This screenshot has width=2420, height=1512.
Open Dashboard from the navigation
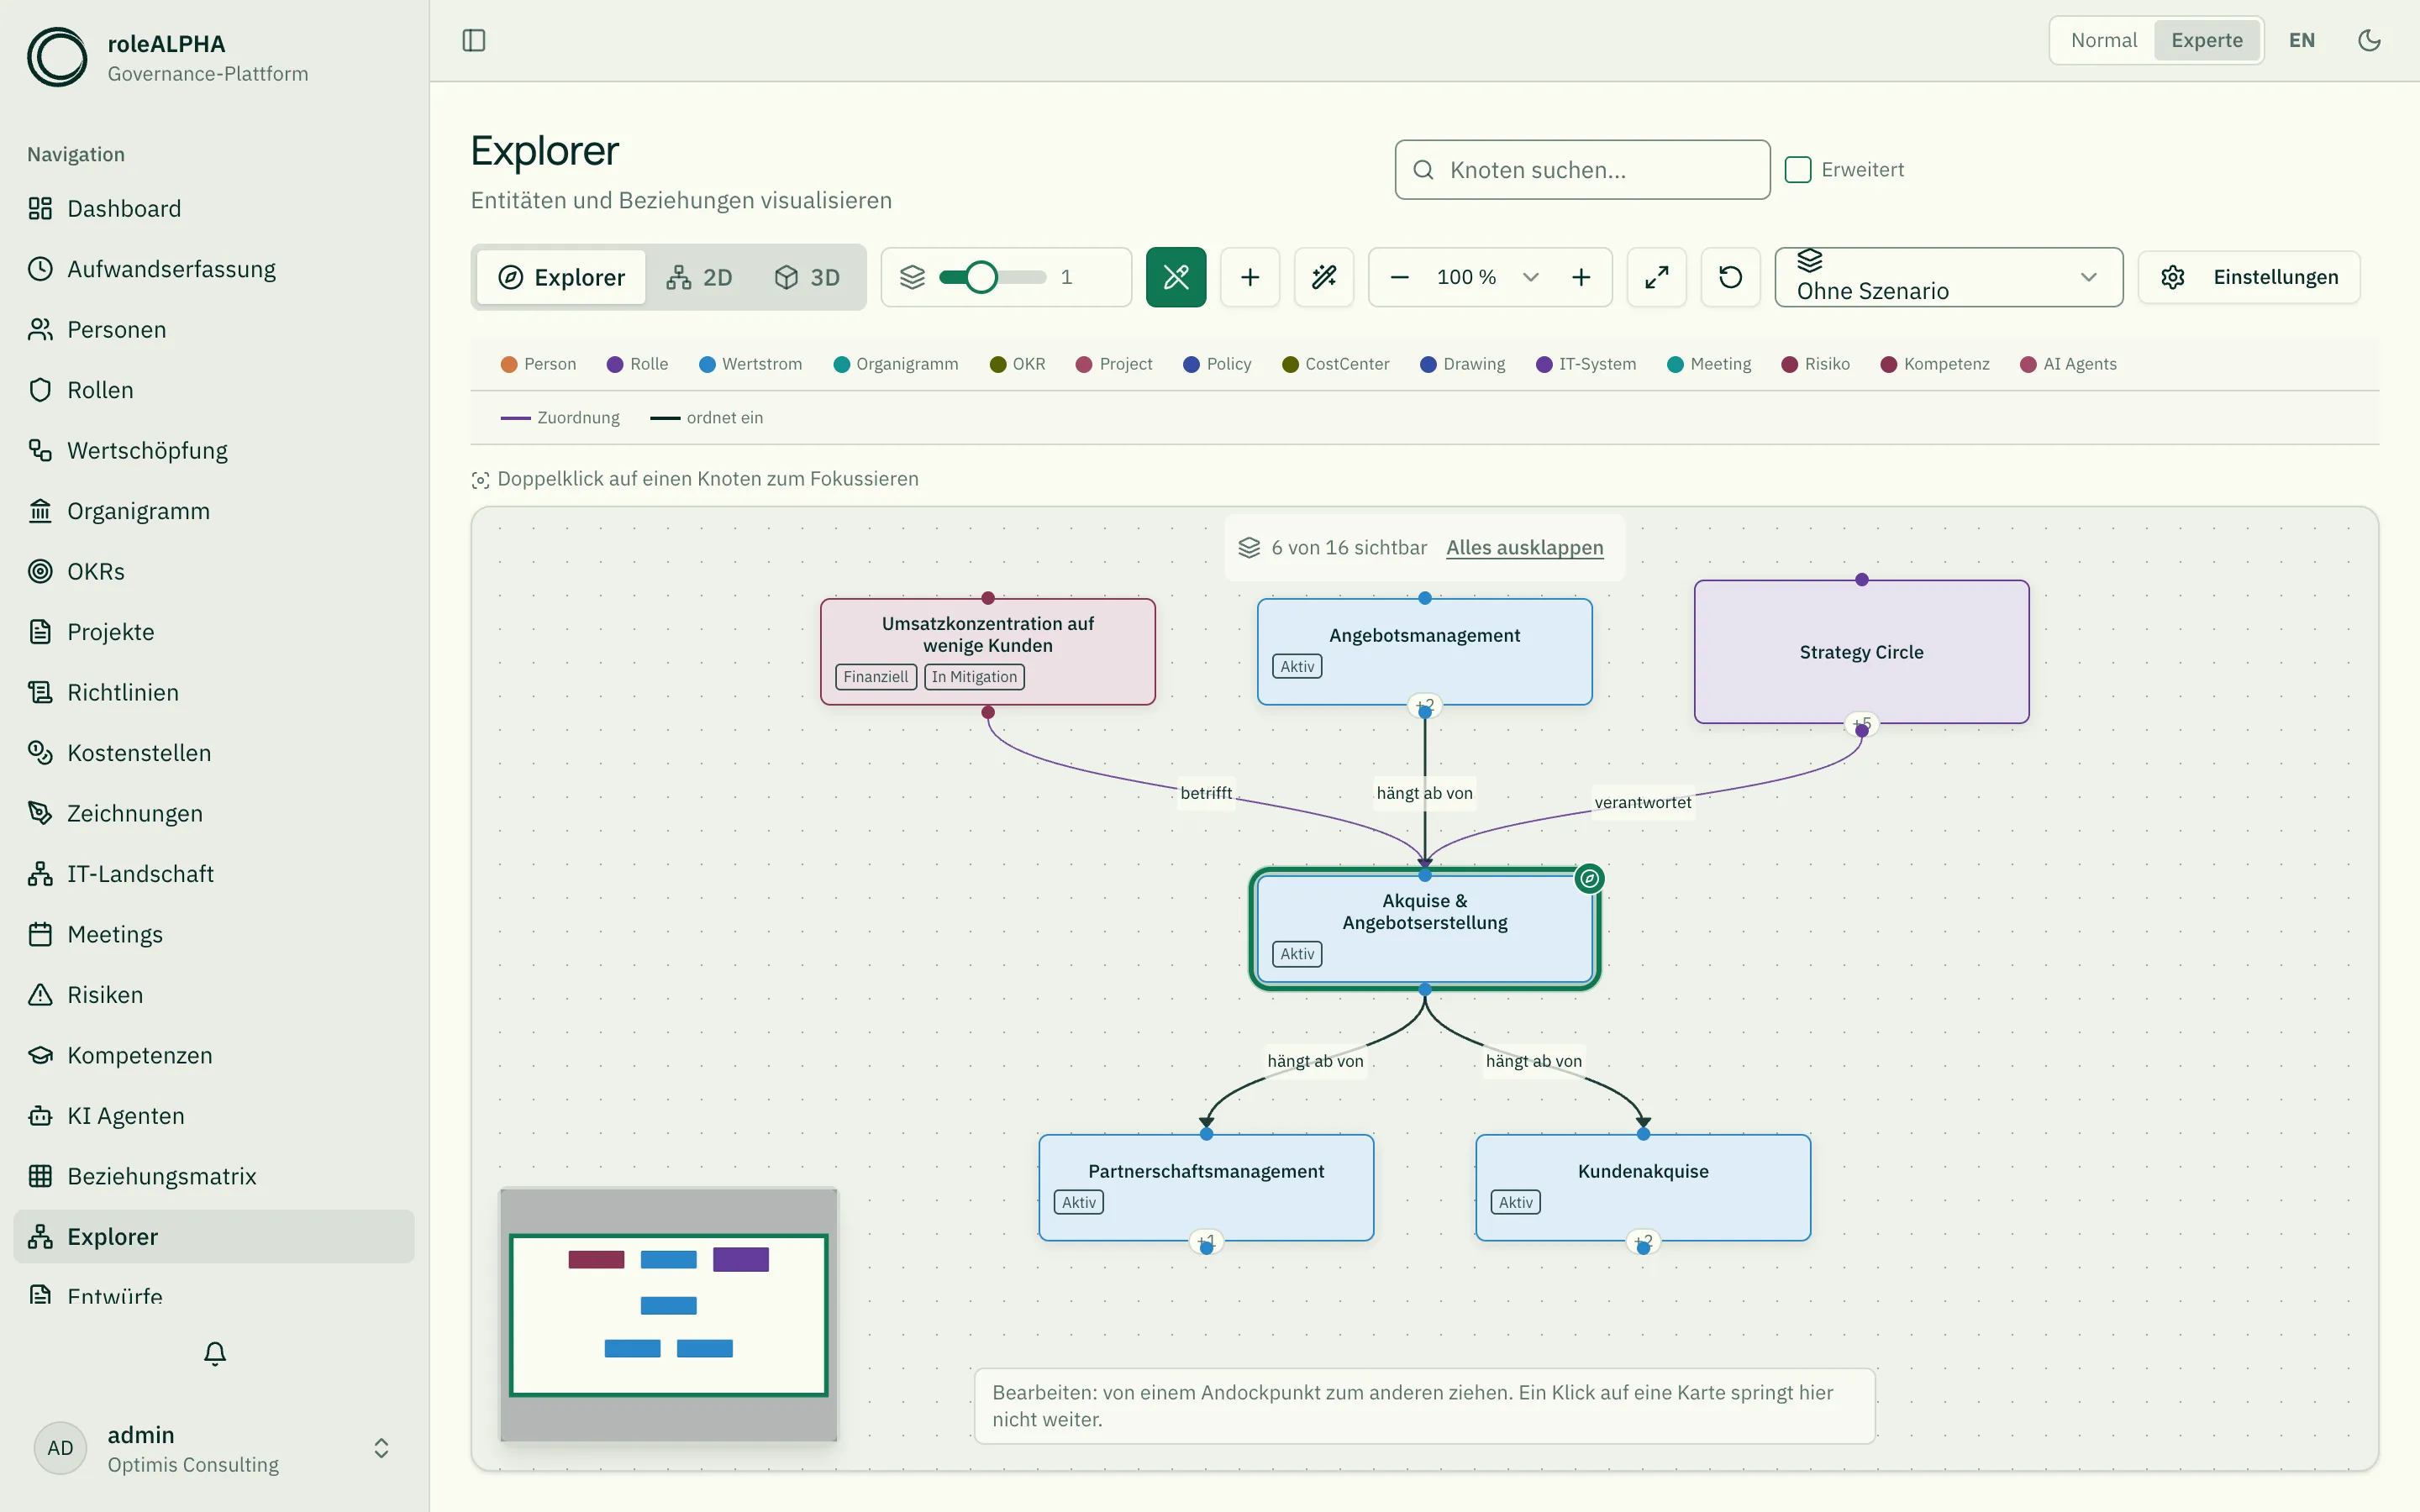point(214,208)
